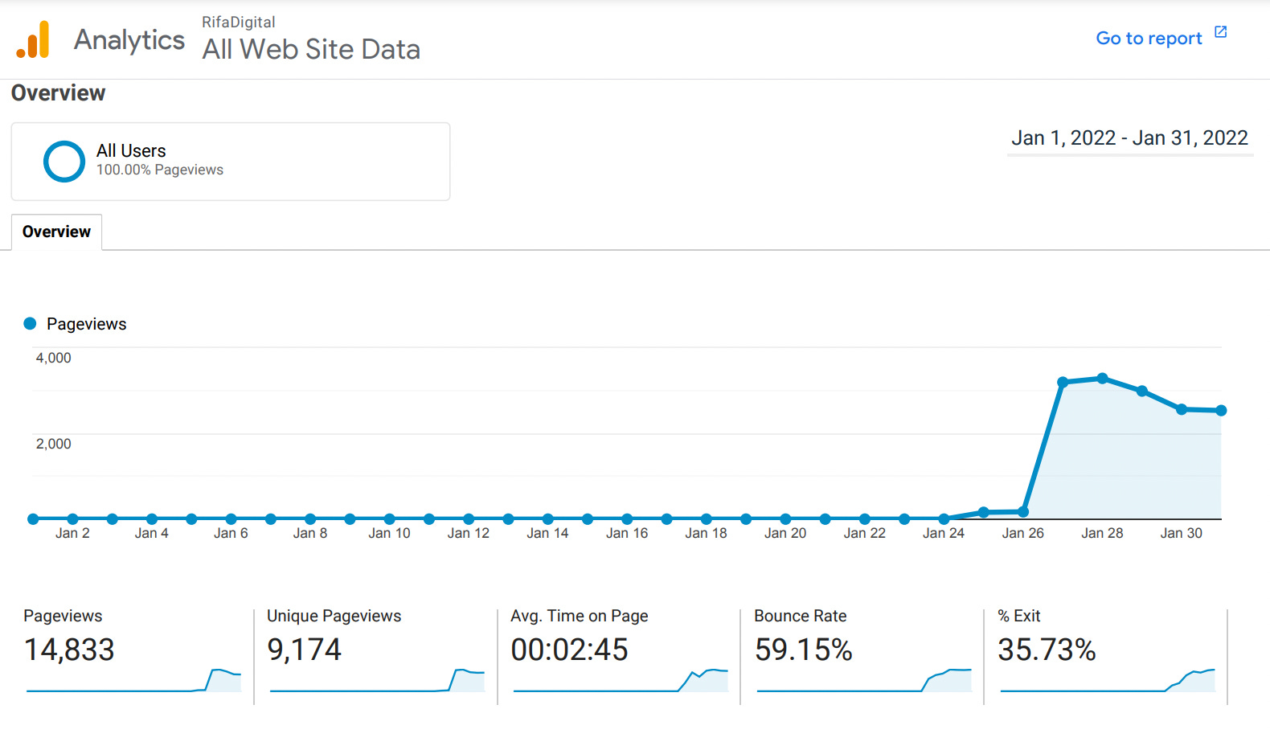Click the Jan 31 final data point
Viewport: 1270px width, 746px height.
pyautogui.click(x=1222, y=411)
